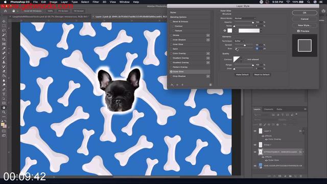The height and width of the screenshot is (184, 327).
Task: Add another Drop Shadow with plus button
Action: (208, 76)
